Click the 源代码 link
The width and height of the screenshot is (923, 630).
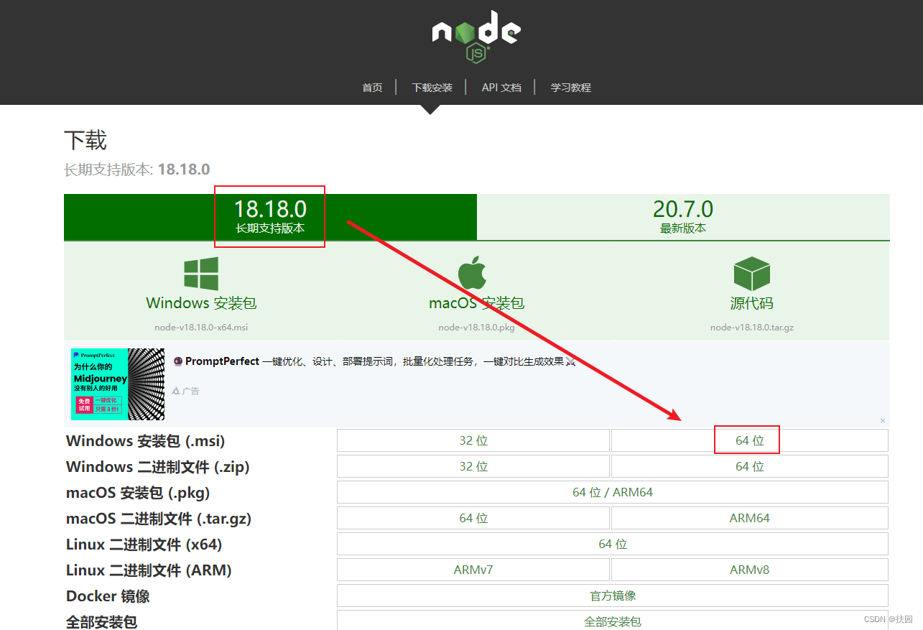(x=752, y=303)
